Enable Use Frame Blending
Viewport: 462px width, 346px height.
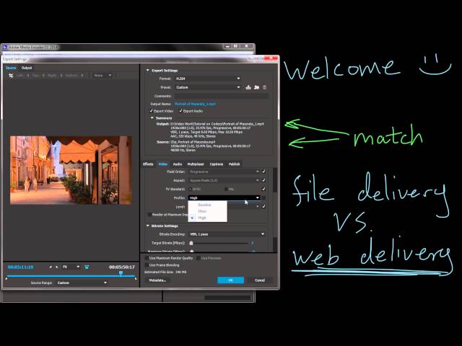147,265
